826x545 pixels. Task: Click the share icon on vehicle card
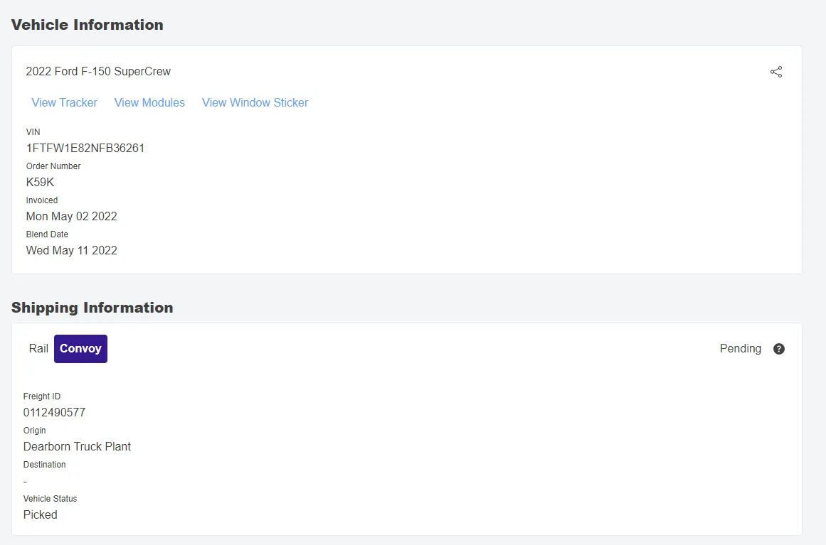tap(776, 72)
